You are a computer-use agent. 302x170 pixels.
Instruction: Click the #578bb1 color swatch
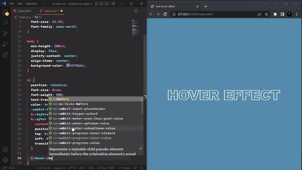pos(68,65)
